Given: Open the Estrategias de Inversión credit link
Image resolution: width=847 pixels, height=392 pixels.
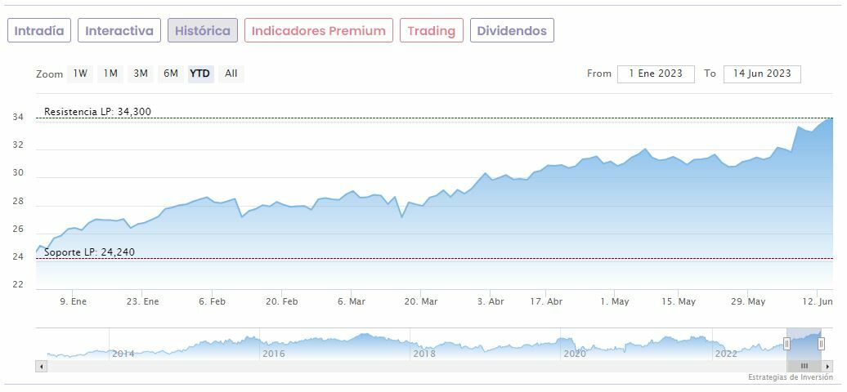Looking at the screenshot, I should [x=790, y=377].
